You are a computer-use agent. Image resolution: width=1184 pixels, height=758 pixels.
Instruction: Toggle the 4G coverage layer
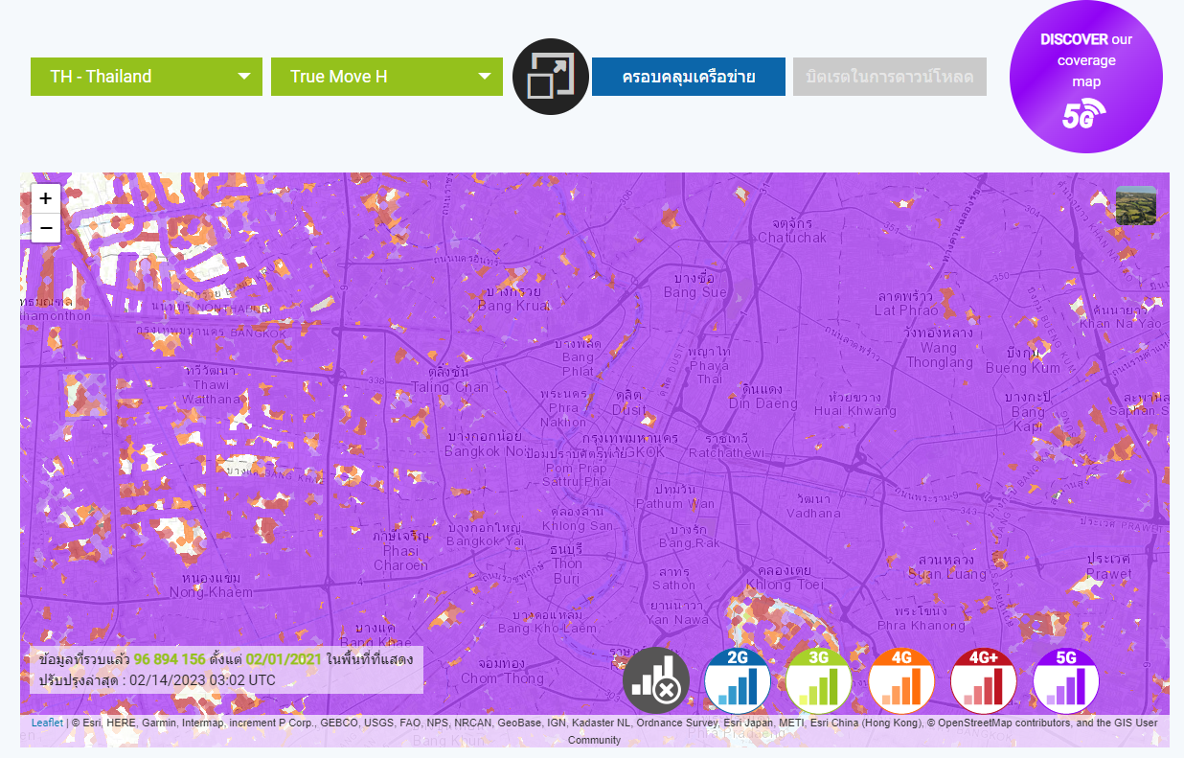(x=901, y=681)
